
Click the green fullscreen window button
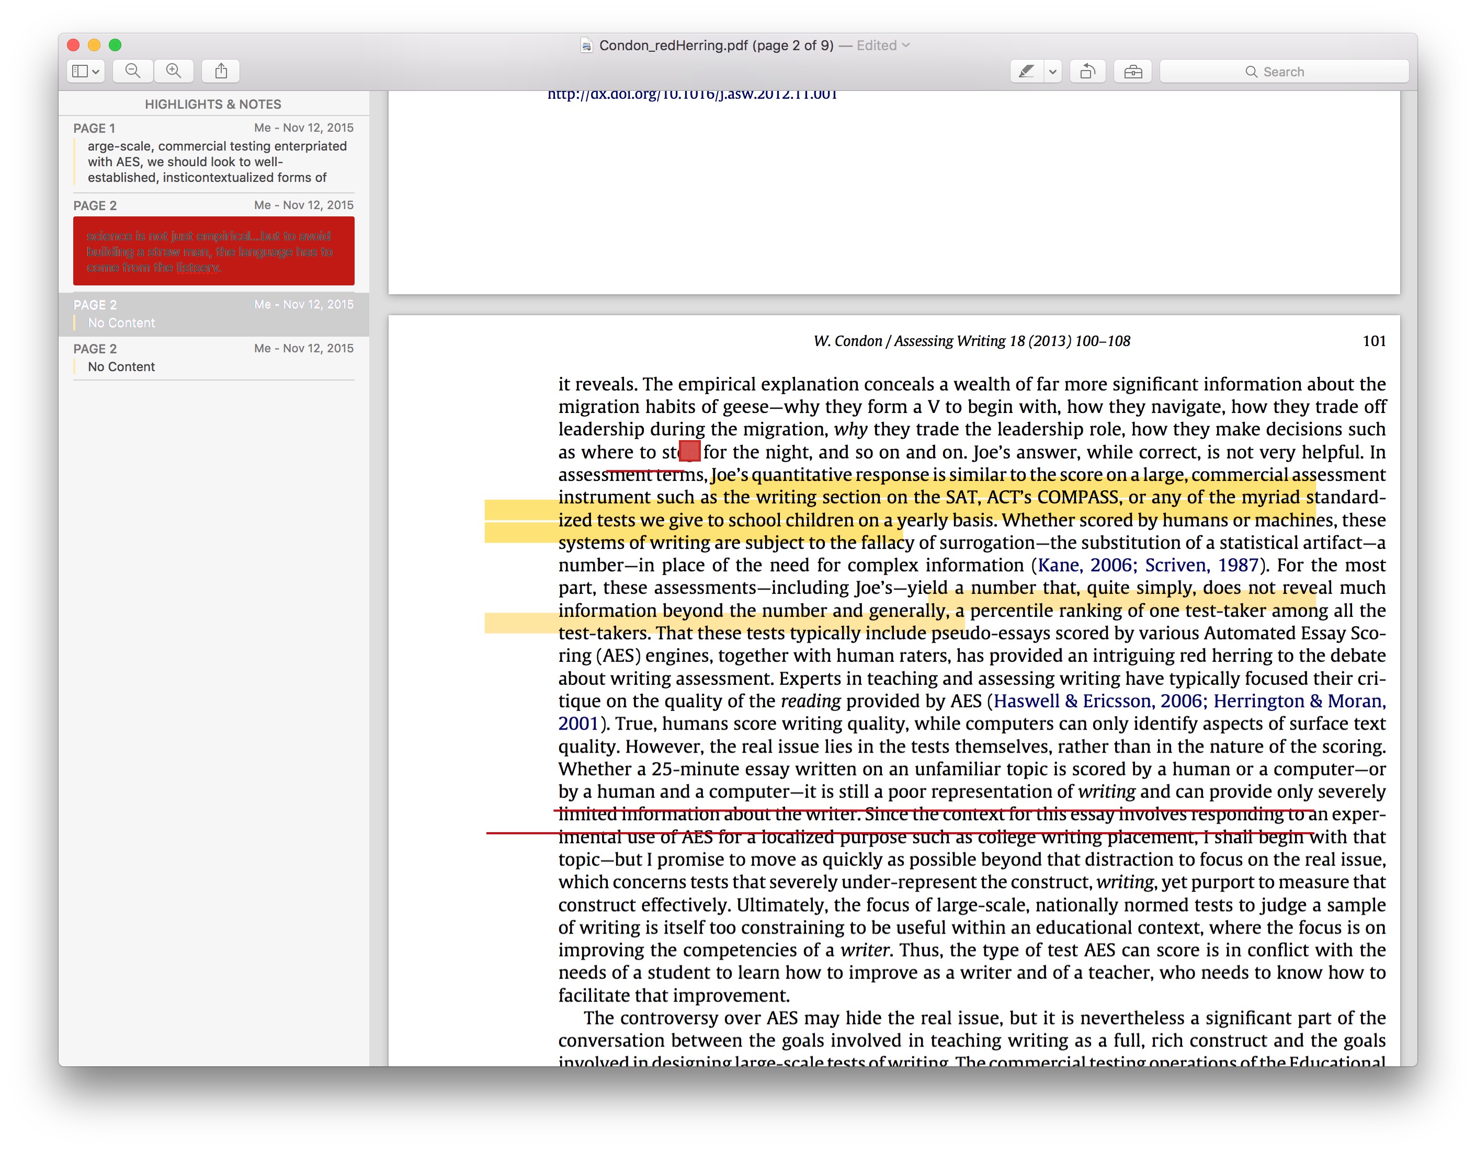pos(115,45)
